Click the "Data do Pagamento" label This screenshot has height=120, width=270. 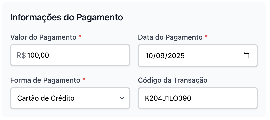170,37
